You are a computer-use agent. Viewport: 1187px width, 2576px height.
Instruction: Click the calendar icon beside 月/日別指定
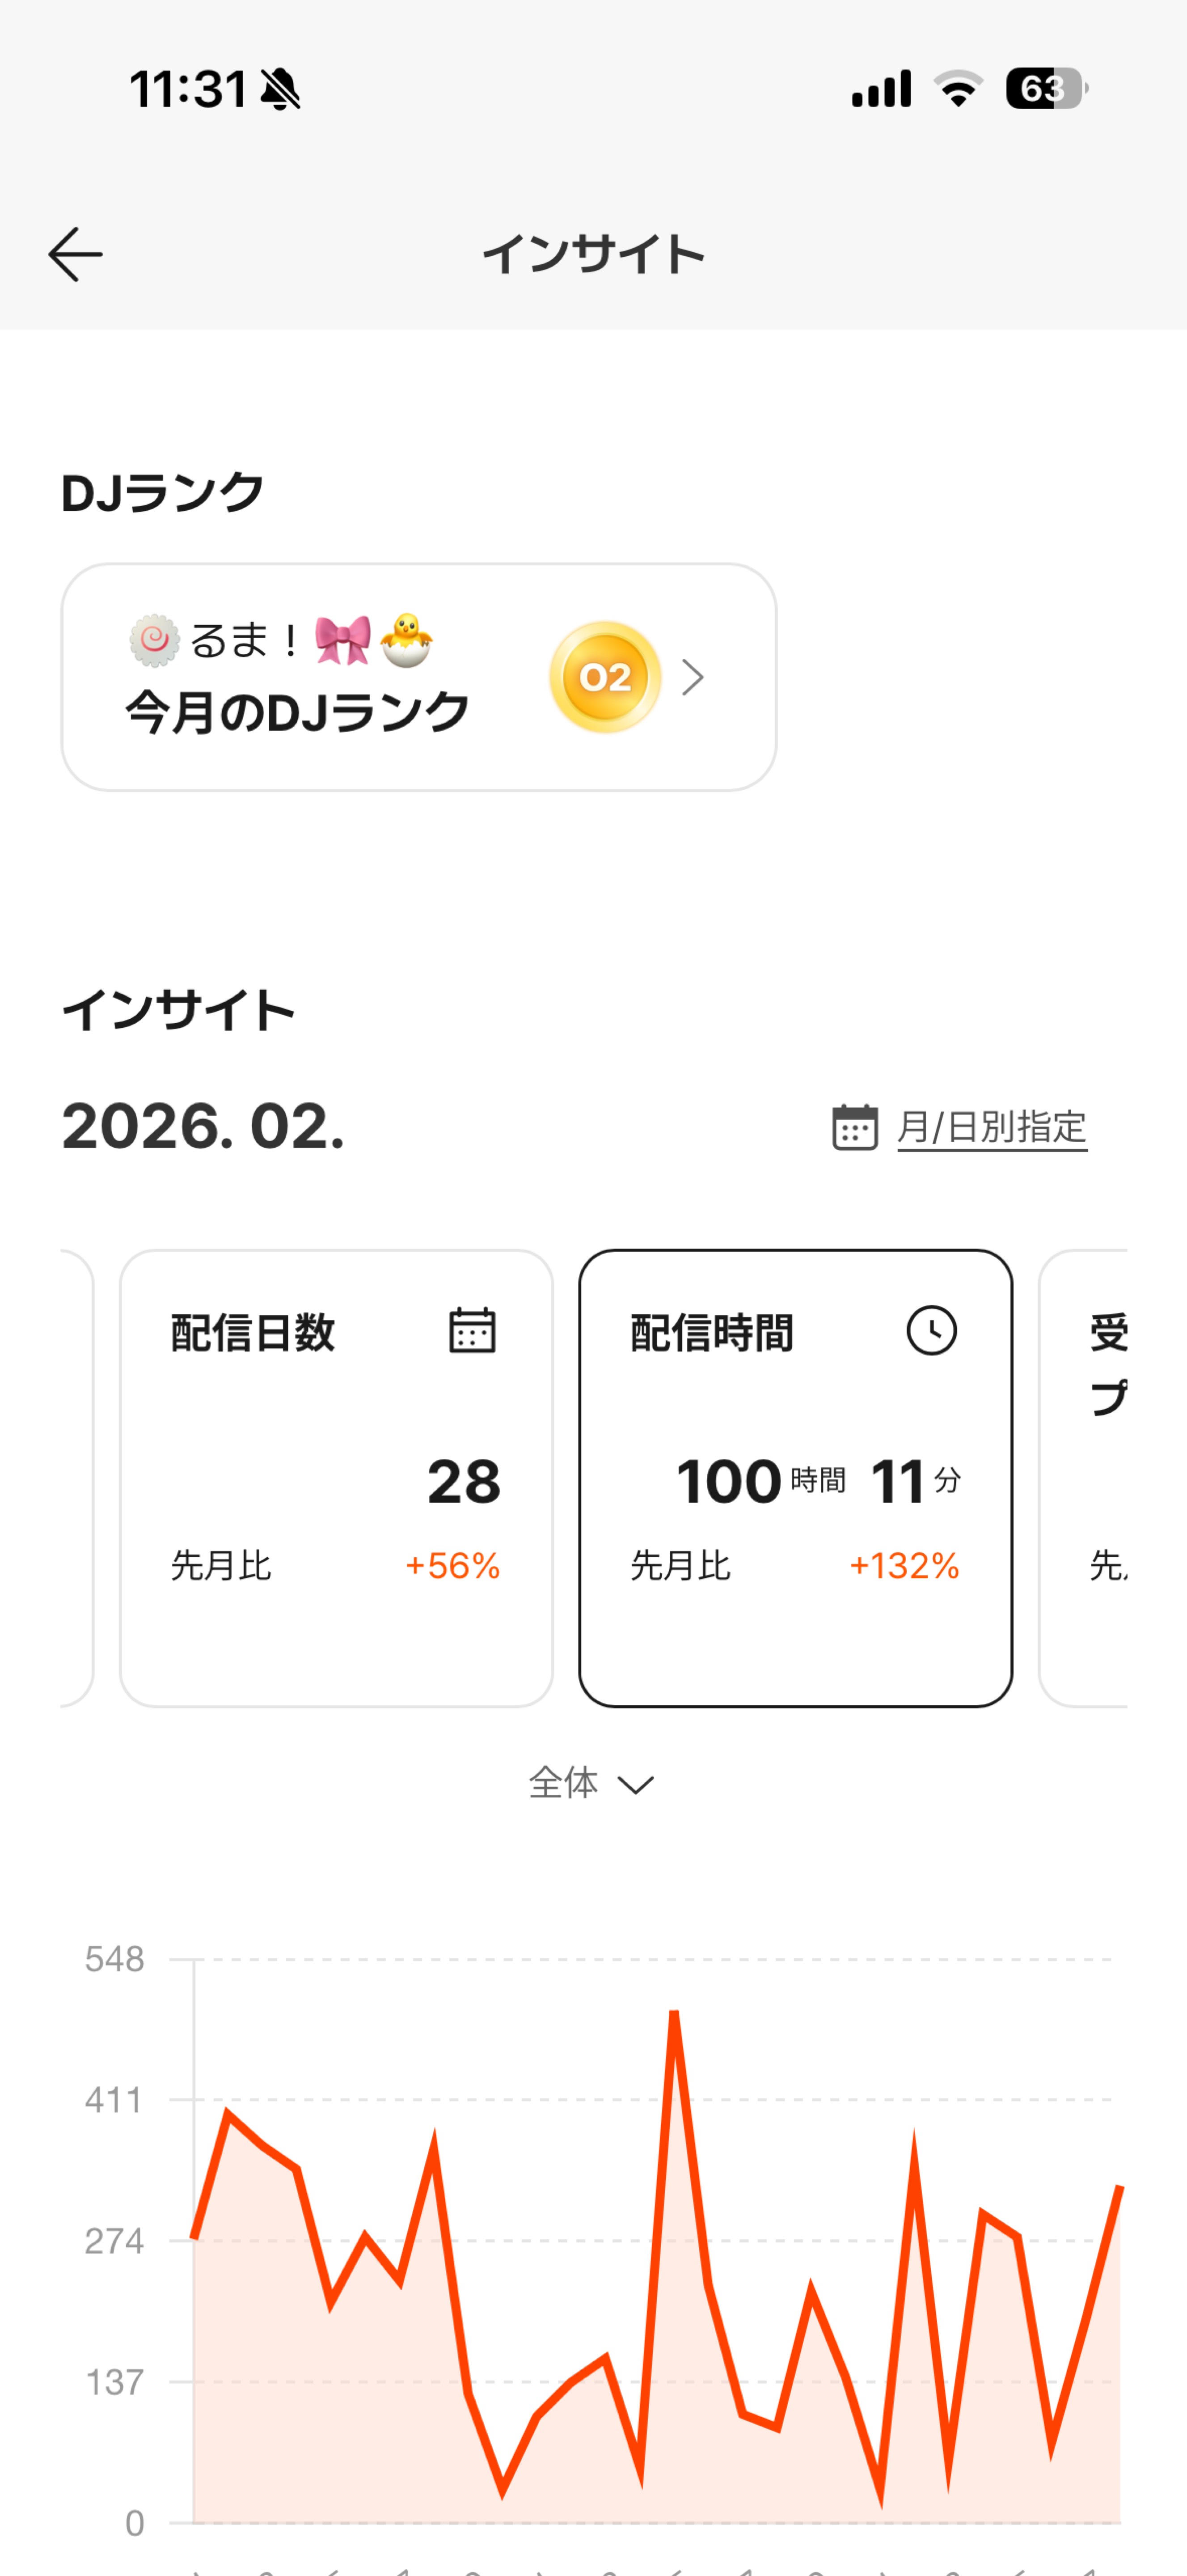855,1127
